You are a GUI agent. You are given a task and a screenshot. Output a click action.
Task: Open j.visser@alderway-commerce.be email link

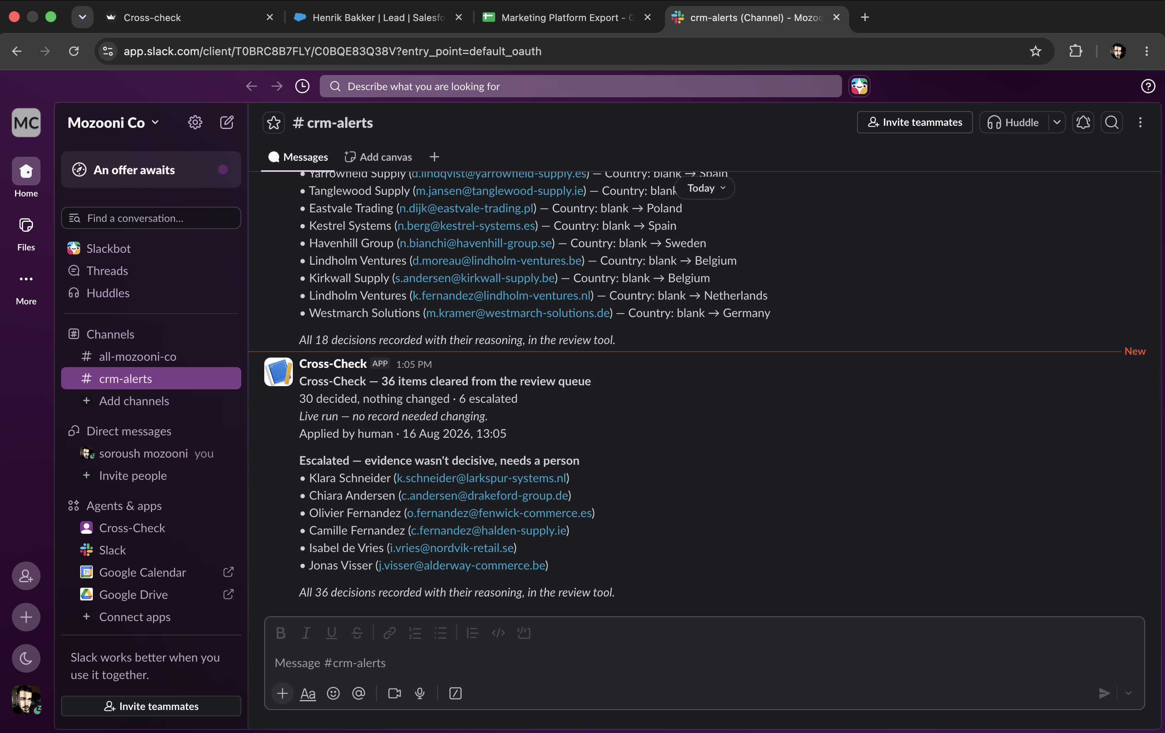click(462, 566)
